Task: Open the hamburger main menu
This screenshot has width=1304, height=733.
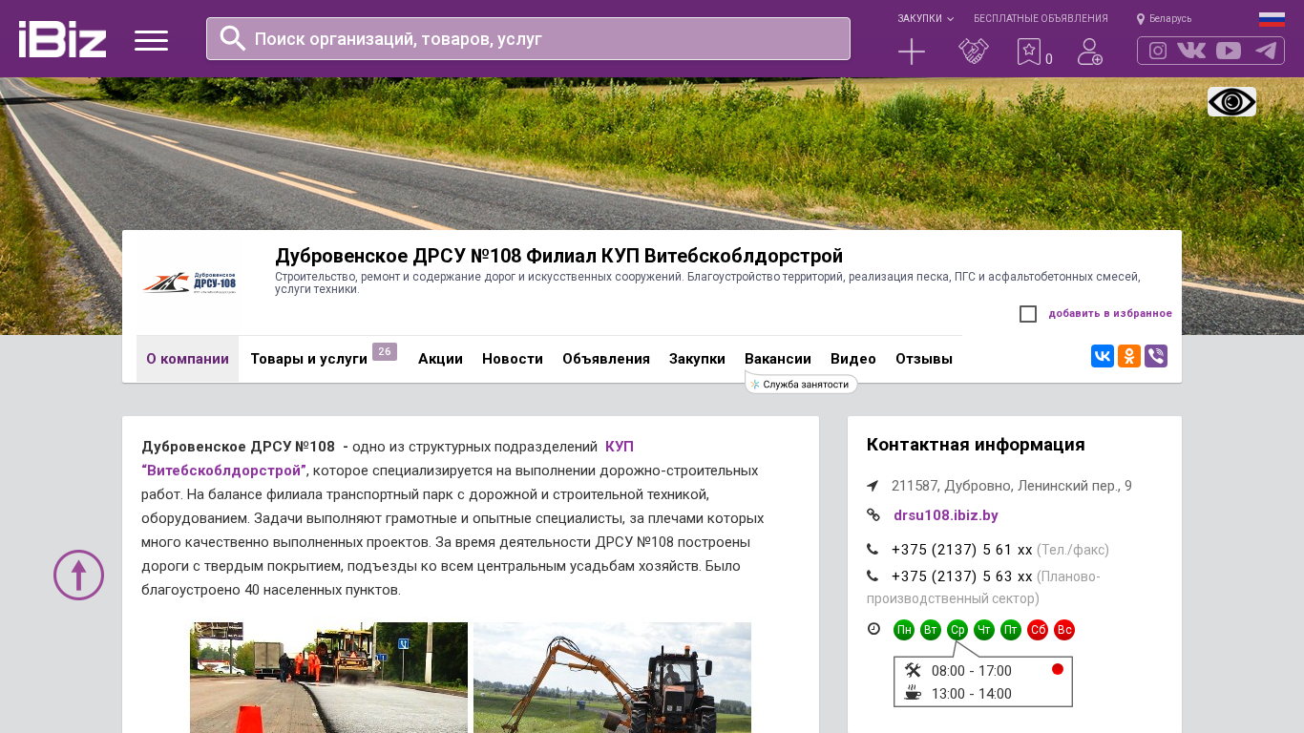Action: click(x=151, y=40)
